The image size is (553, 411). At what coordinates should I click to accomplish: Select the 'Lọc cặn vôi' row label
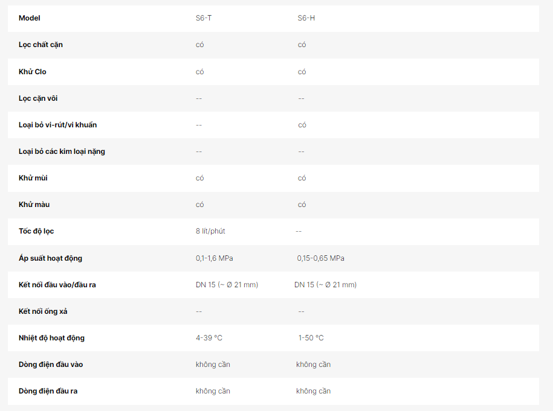coord(38,98)
